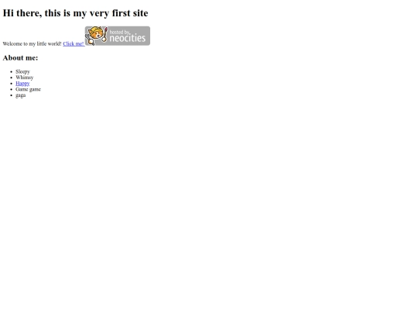Screen dimensions: 418x314
Task: Click the bullet point beside Sleepy
Action: pyautogui.click(x=11, y=71)
